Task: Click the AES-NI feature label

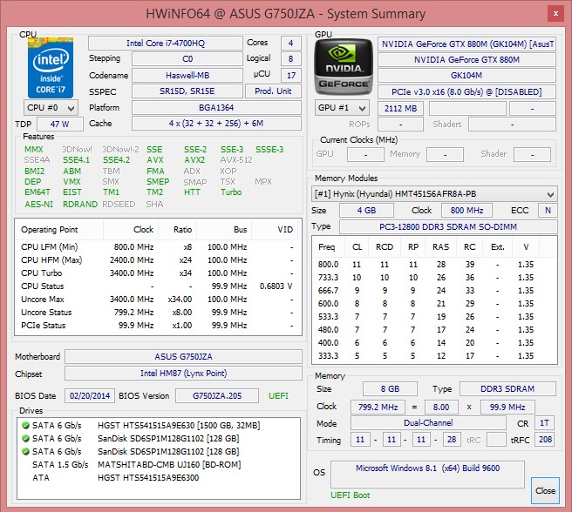Action: tap(38, 204)
